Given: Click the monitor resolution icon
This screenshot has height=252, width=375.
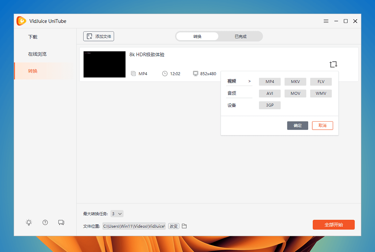Looking at the screenshot, I should point(196,73).
